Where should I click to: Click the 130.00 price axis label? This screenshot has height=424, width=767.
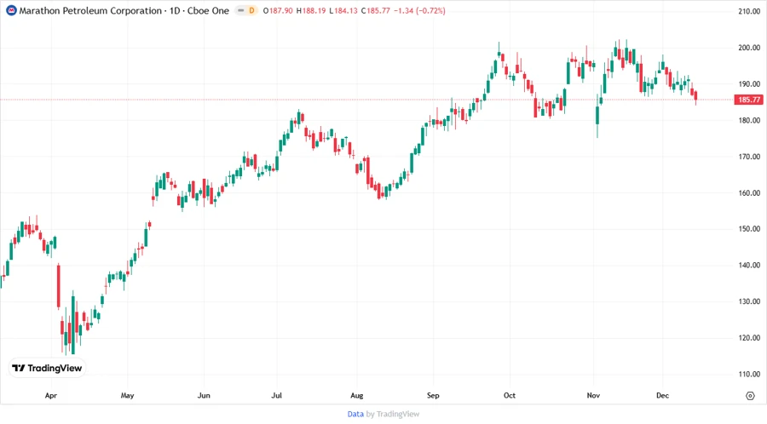pyautogui.click(x=749, y=301)
